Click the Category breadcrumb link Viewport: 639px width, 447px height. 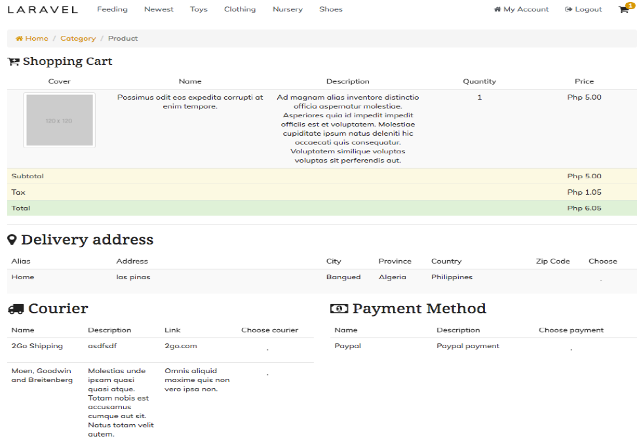click(x=78, y=39)
